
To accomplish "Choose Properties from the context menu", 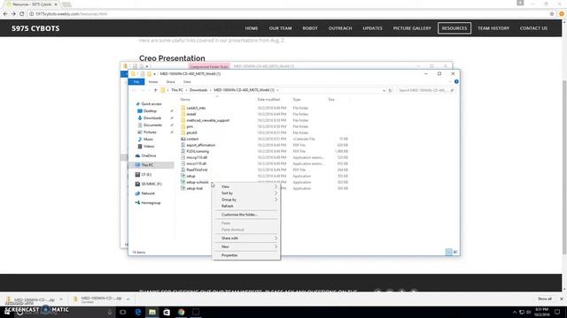I will tap(246, 255).
